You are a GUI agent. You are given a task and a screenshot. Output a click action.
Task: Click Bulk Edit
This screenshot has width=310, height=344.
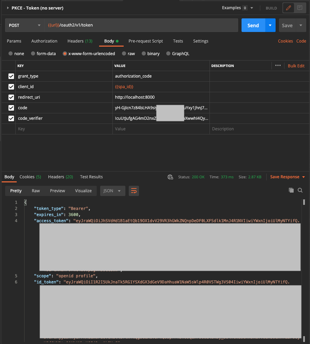point(296,66)
